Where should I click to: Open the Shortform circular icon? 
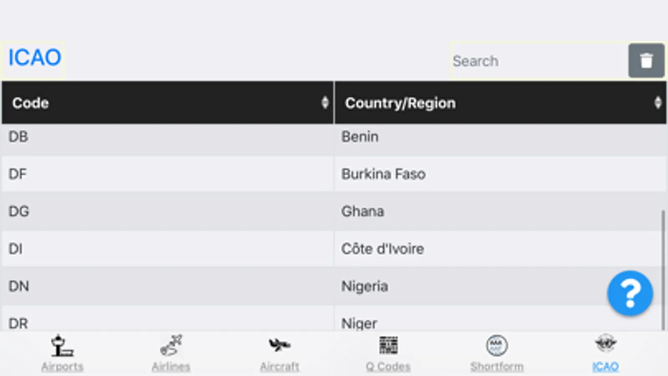click(497, 346)
